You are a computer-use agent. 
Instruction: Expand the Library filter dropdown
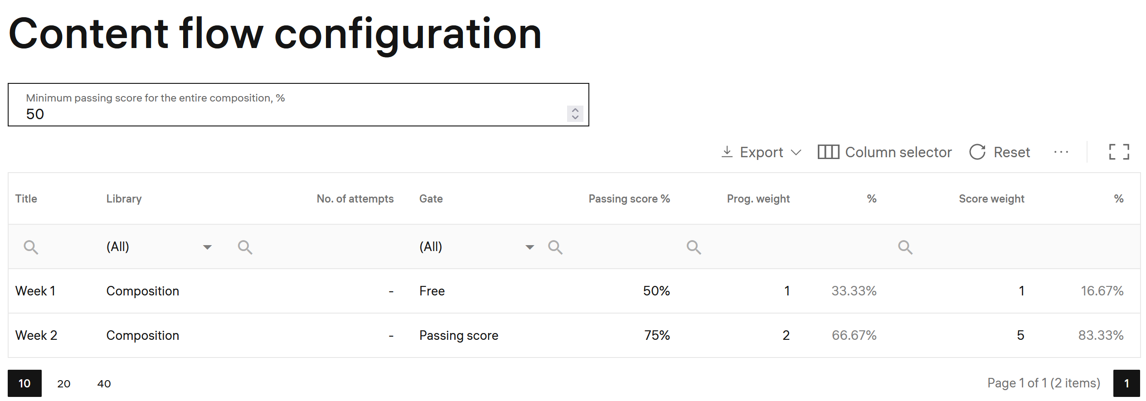207,247
